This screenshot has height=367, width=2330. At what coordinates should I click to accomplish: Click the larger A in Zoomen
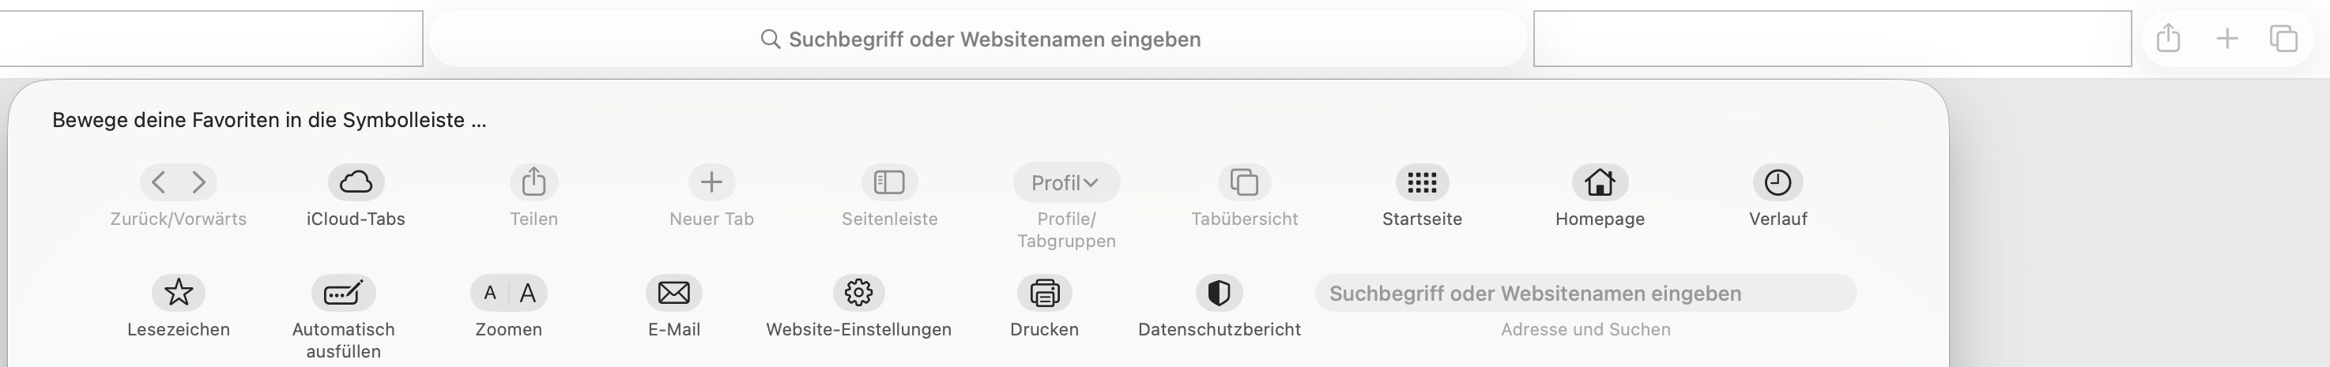click(528, 293)
